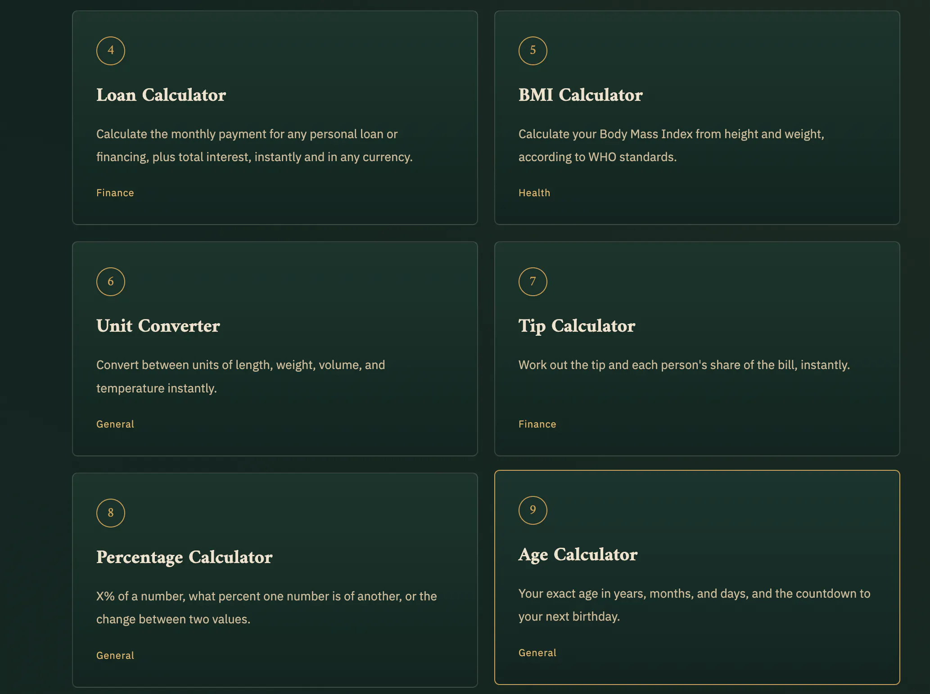Click the Finance tag on Tip Calculator
Image resolution: width=930 pixels, height=694 pixels.
pyautogui.click(x=537, y=424)
